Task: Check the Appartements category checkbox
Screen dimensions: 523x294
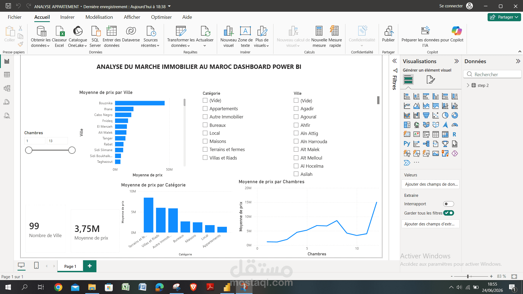Action: point(205,109)
